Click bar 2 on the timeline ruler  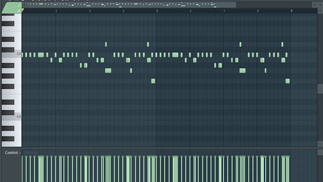[x=56, y=11]
